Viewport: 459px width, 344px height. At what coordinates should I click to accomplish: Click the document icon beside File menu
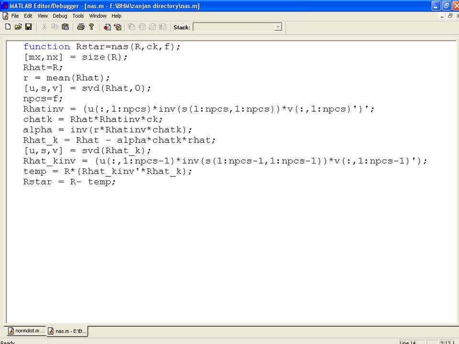pyautogui.click(x=5, y=16)
